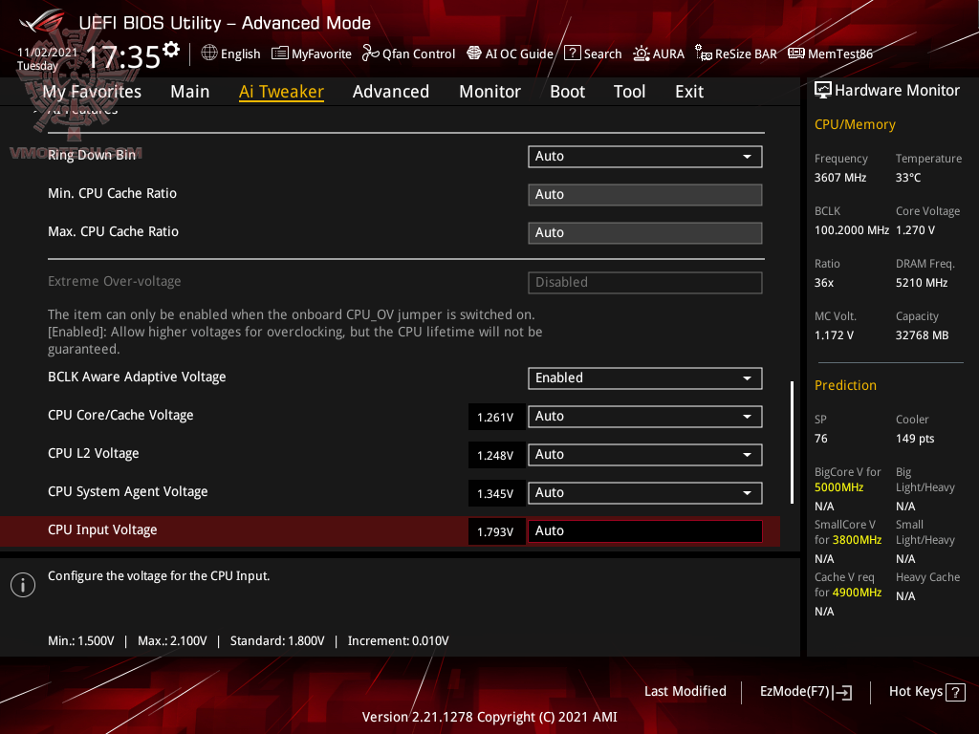This screenshot has height=734, width=979.
Task: Click the info icon in help panel
Action: 23,585
